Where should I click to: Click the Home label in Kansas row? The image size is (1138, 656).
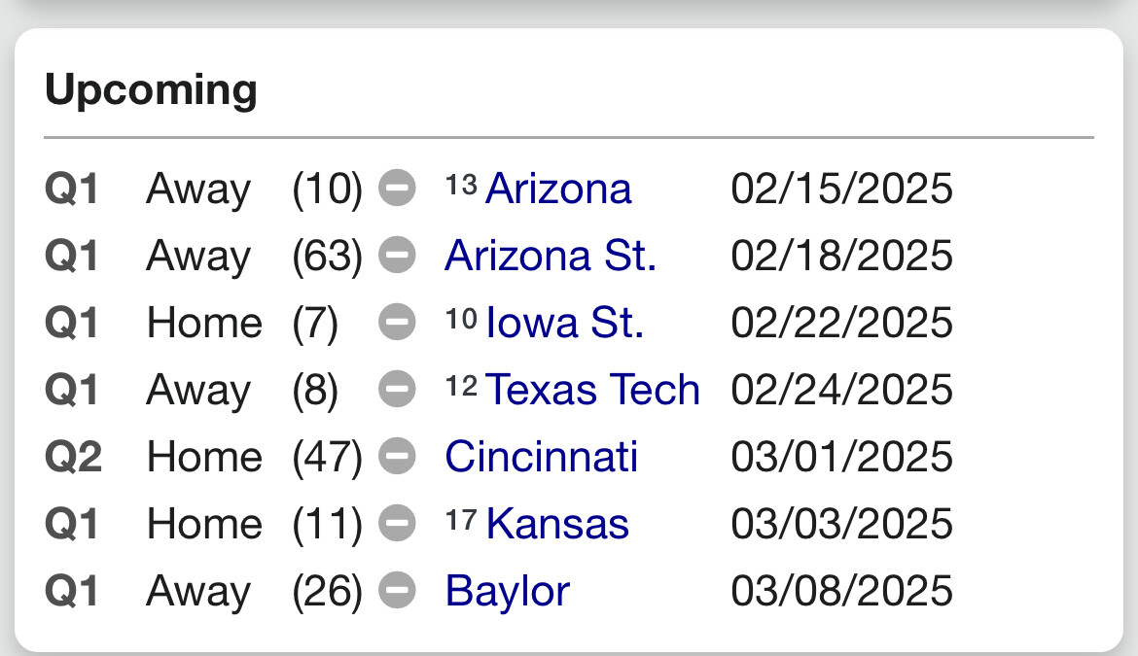point(204,524)
